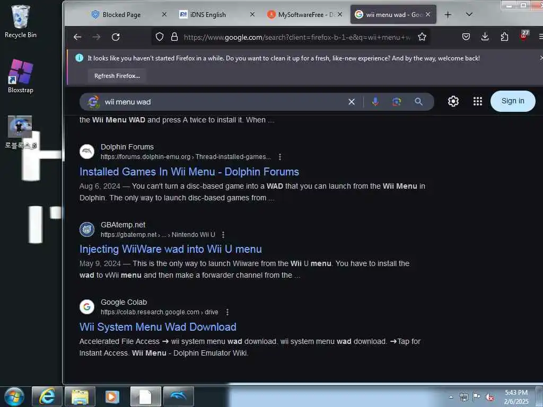Open Google quick settings gear
Screen dimensions: 543x407
tap(453, 101)
